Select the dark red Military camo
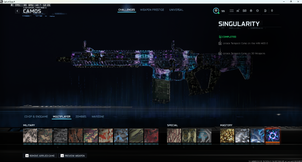The width and height of the screenshot is (302, 162). click(151, 136)
